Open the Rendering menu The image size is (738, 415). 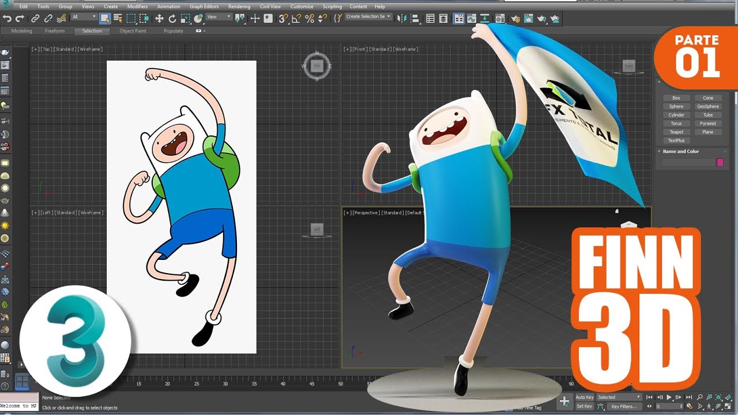click(239, 6)
